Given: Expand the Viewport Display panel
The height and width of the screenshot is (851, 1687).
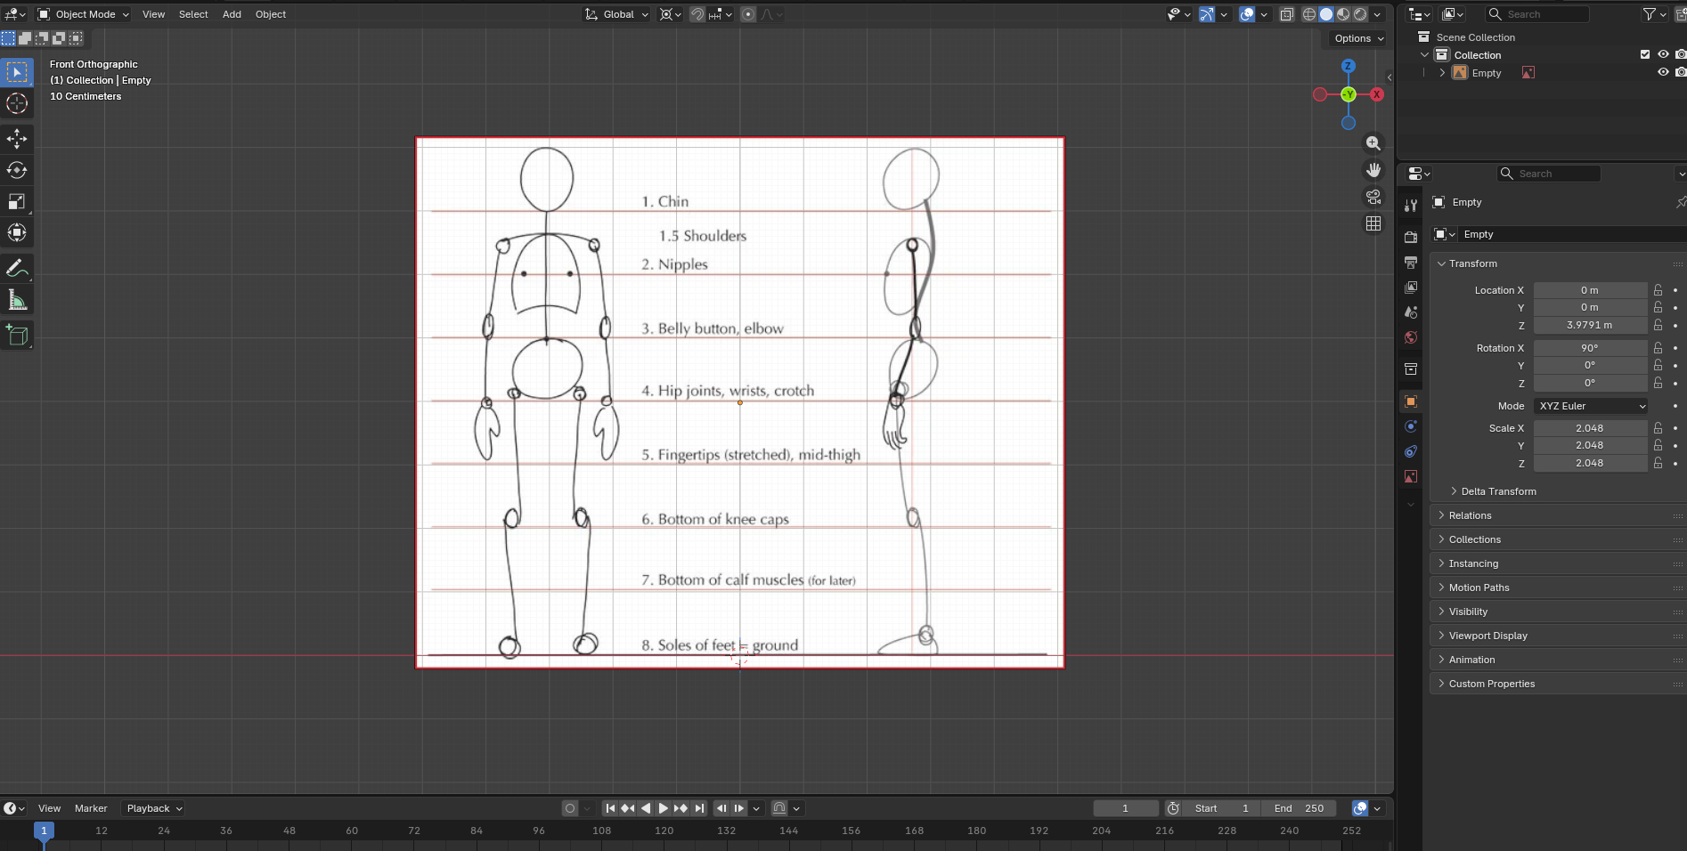Looking at the screenshot, I should click(1487, 636).
